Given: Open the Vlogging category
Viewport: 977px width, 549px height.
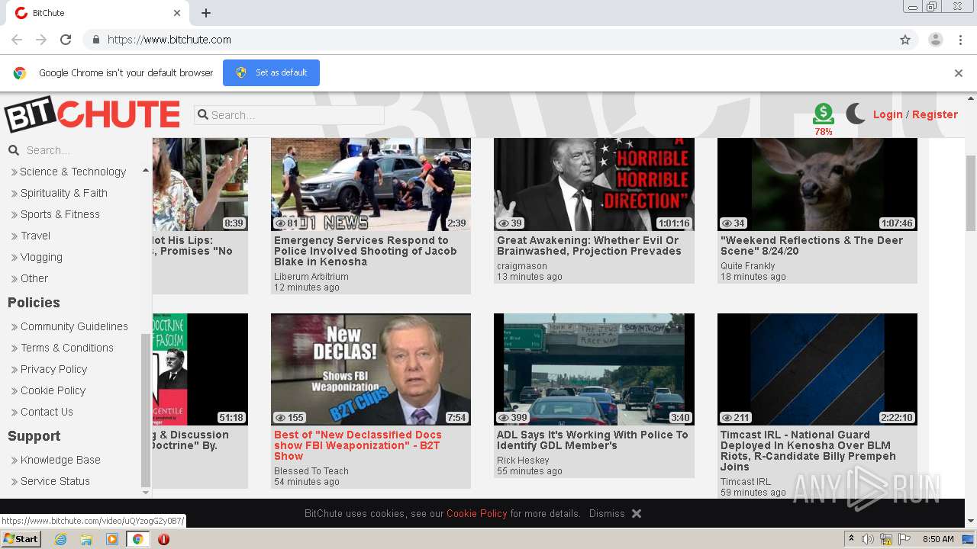Looking at the screenshot, I should point(41,257).
